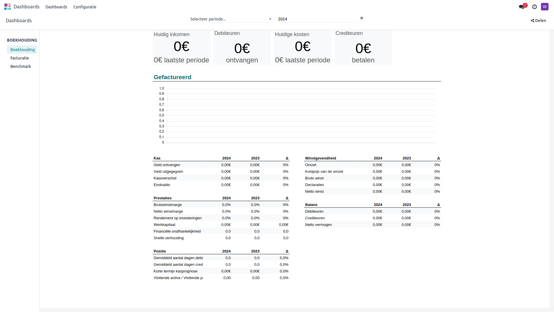Click Financiële onafhankelijkheid row label
The image size is (554, 312).
click(177, 231)
